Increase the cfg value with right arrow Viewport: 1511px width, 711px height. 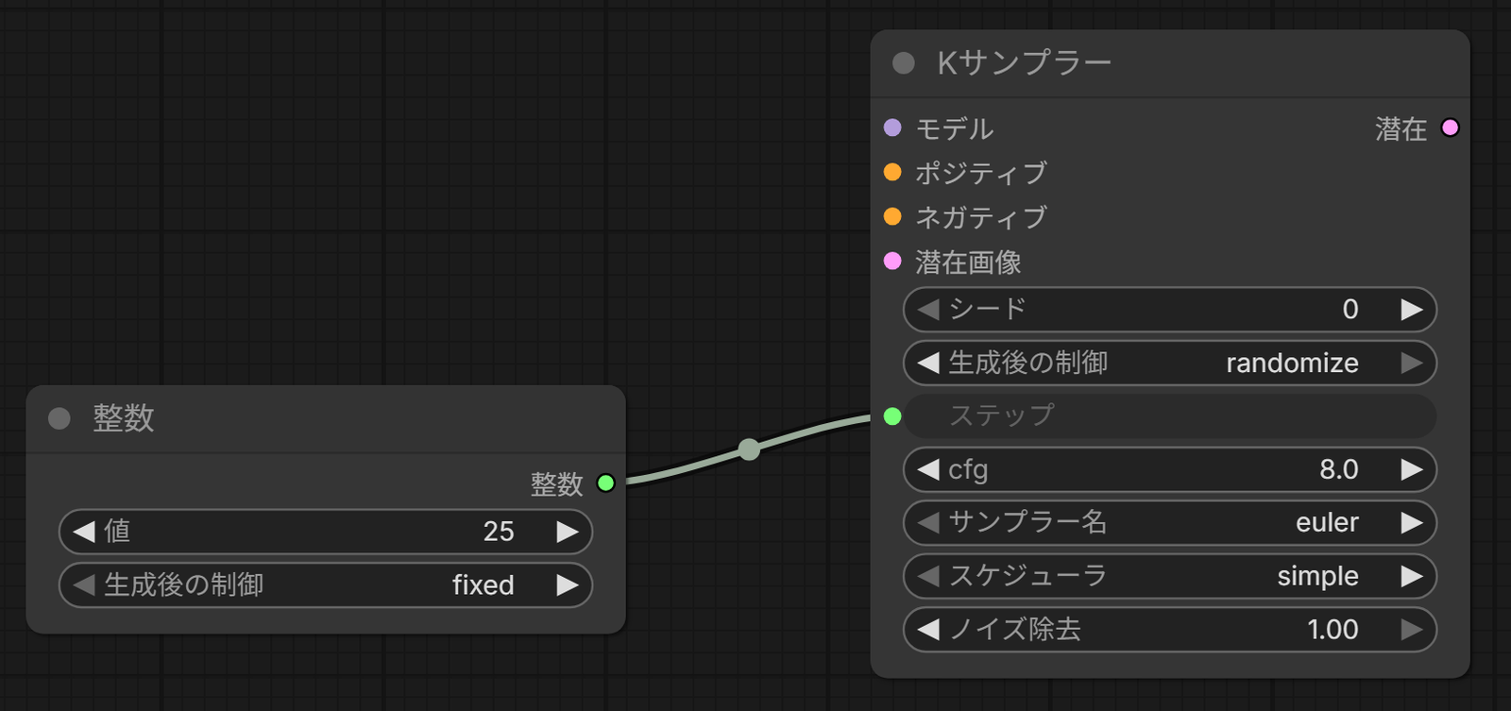coord(1412,469)
